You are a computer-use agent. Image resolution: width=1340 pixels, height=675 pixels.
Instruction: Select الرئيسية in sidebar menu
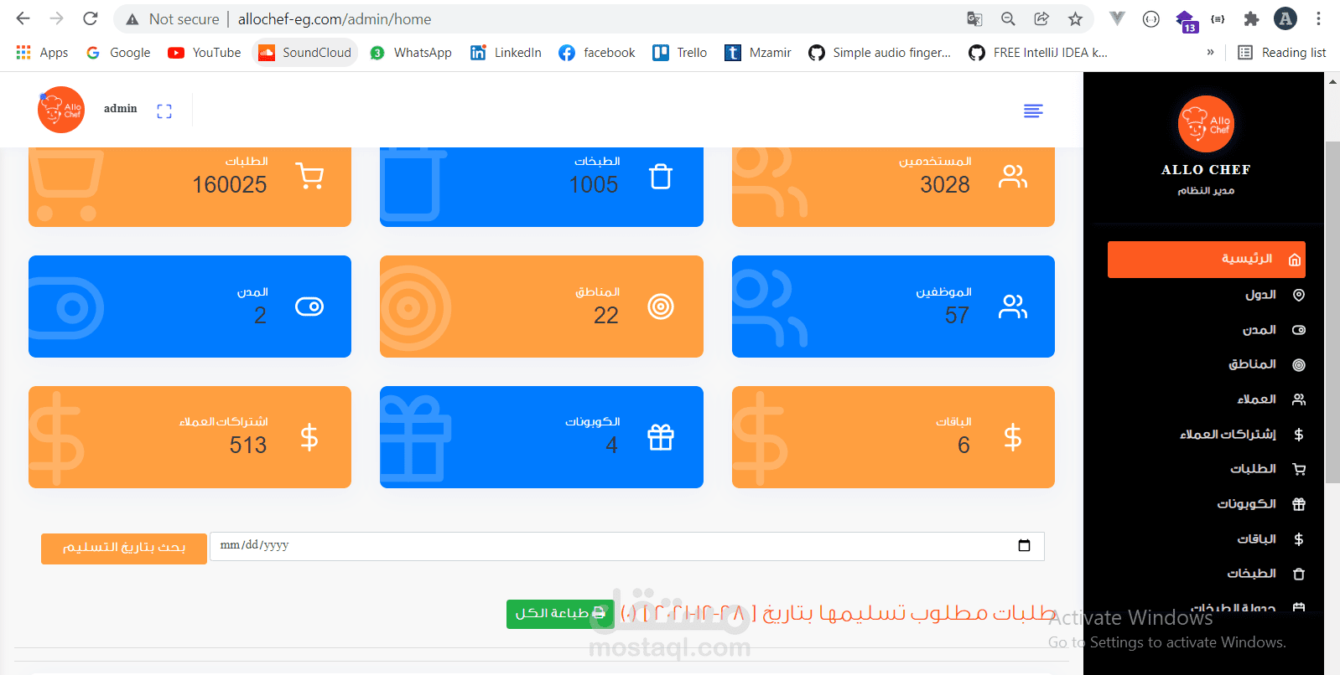point(1207,260)
